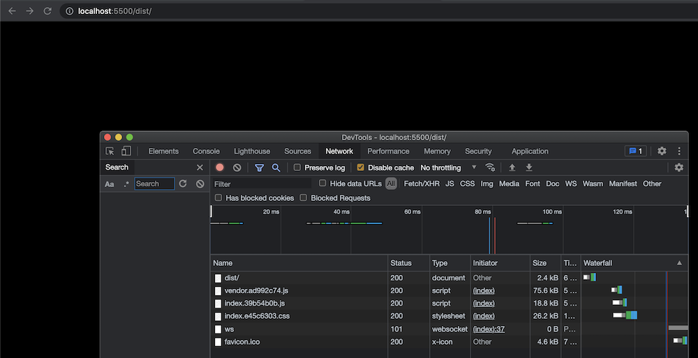Image resolution: width=698 pixels, height=358 pixels.
Task: Select the favicon.ico request row
Action: coord(449,342)
